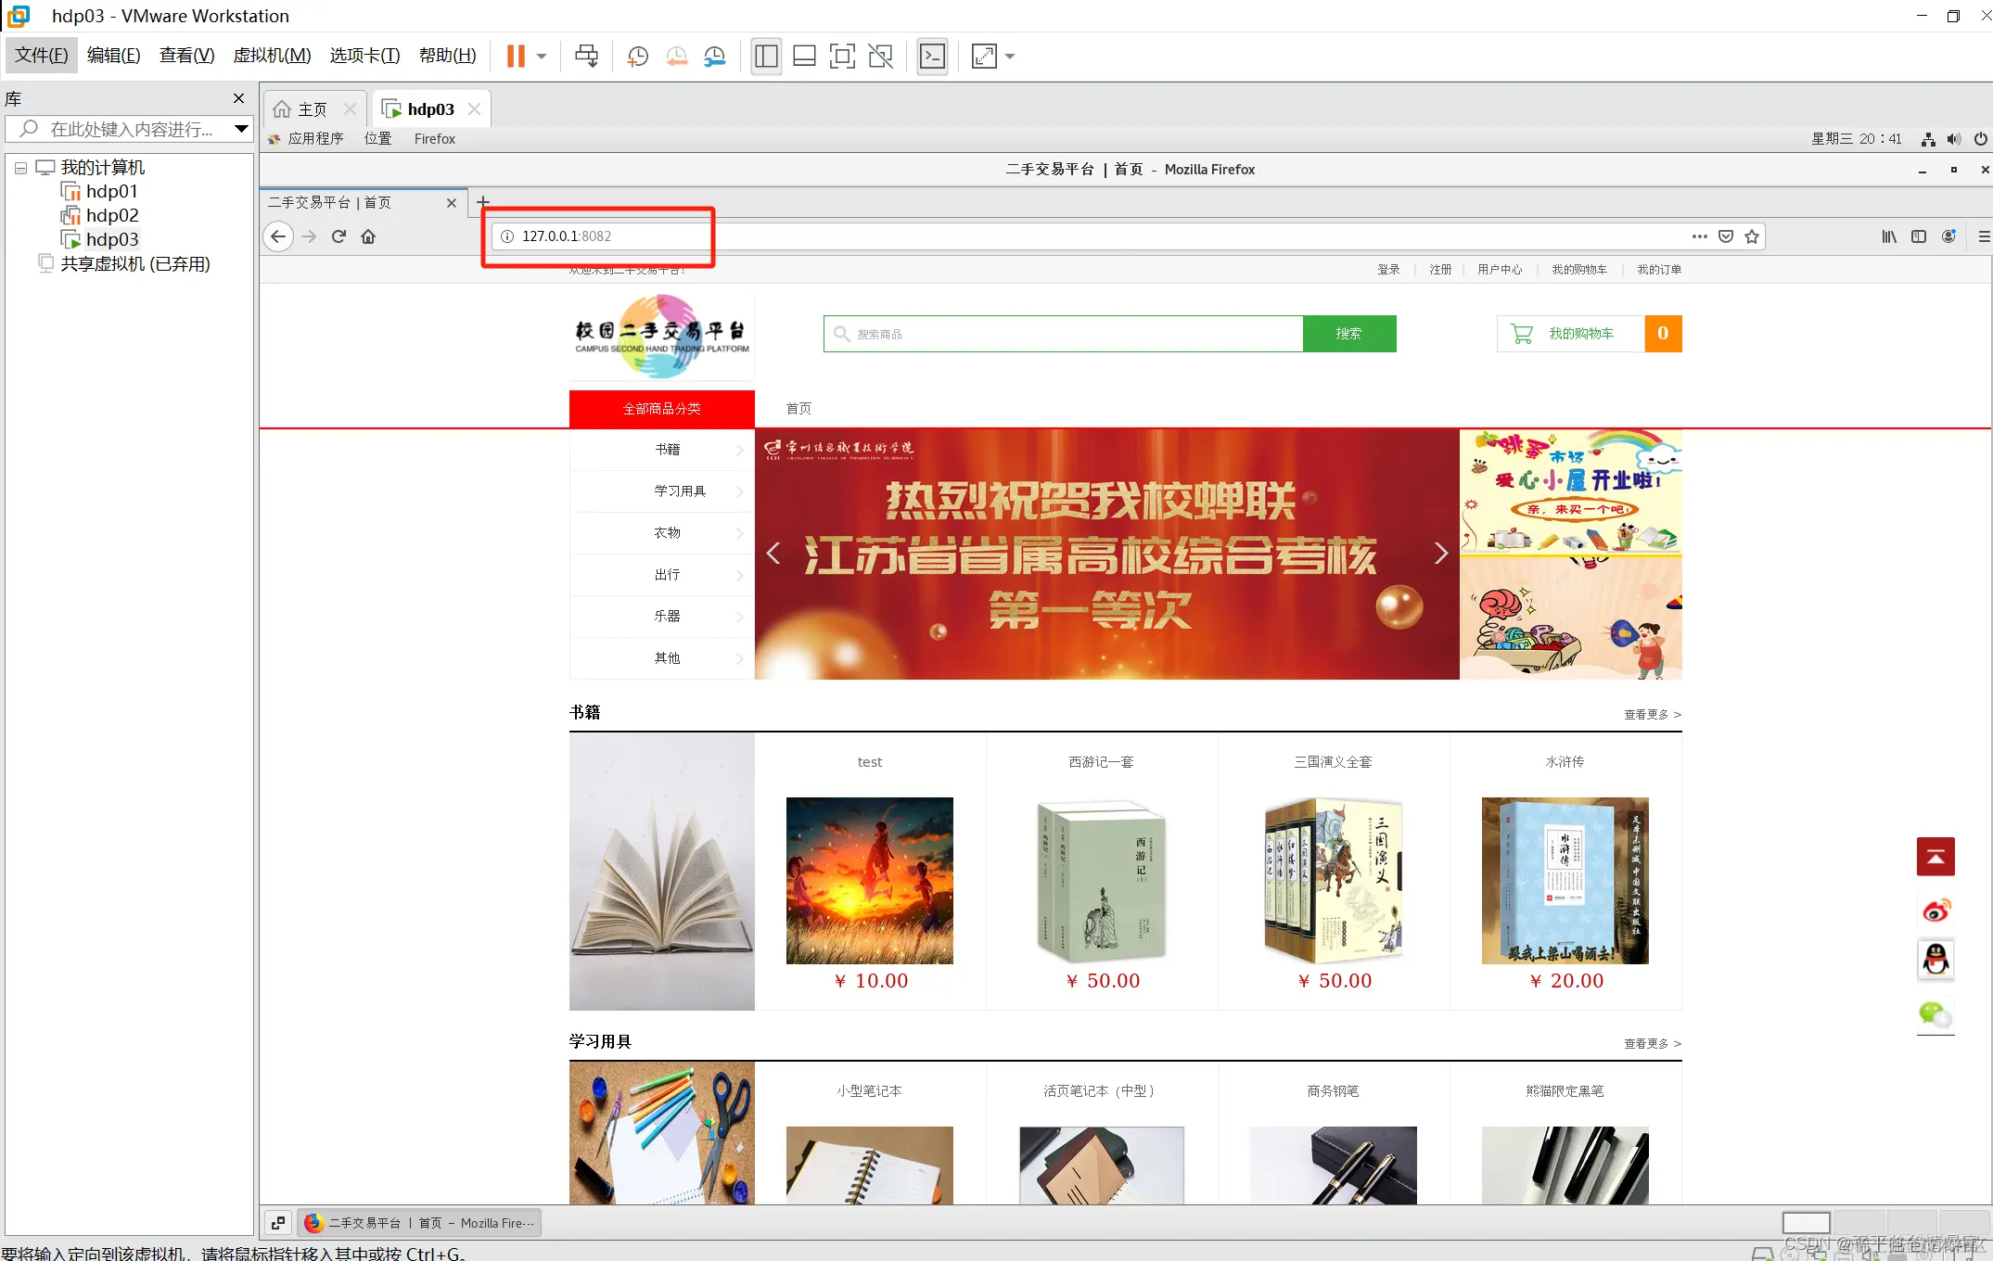Viewport: 1993px width, 1261px height.
Task: Toggle the Firefox sidebar icon
Action: coord(1919,236)
